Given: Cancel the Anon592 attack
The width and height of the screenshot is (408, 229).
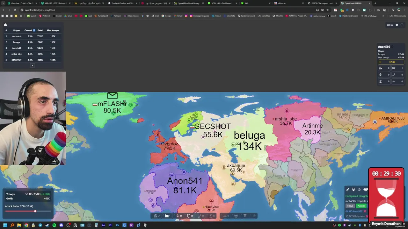Looking at the screenshot, I should coord(365,211).
